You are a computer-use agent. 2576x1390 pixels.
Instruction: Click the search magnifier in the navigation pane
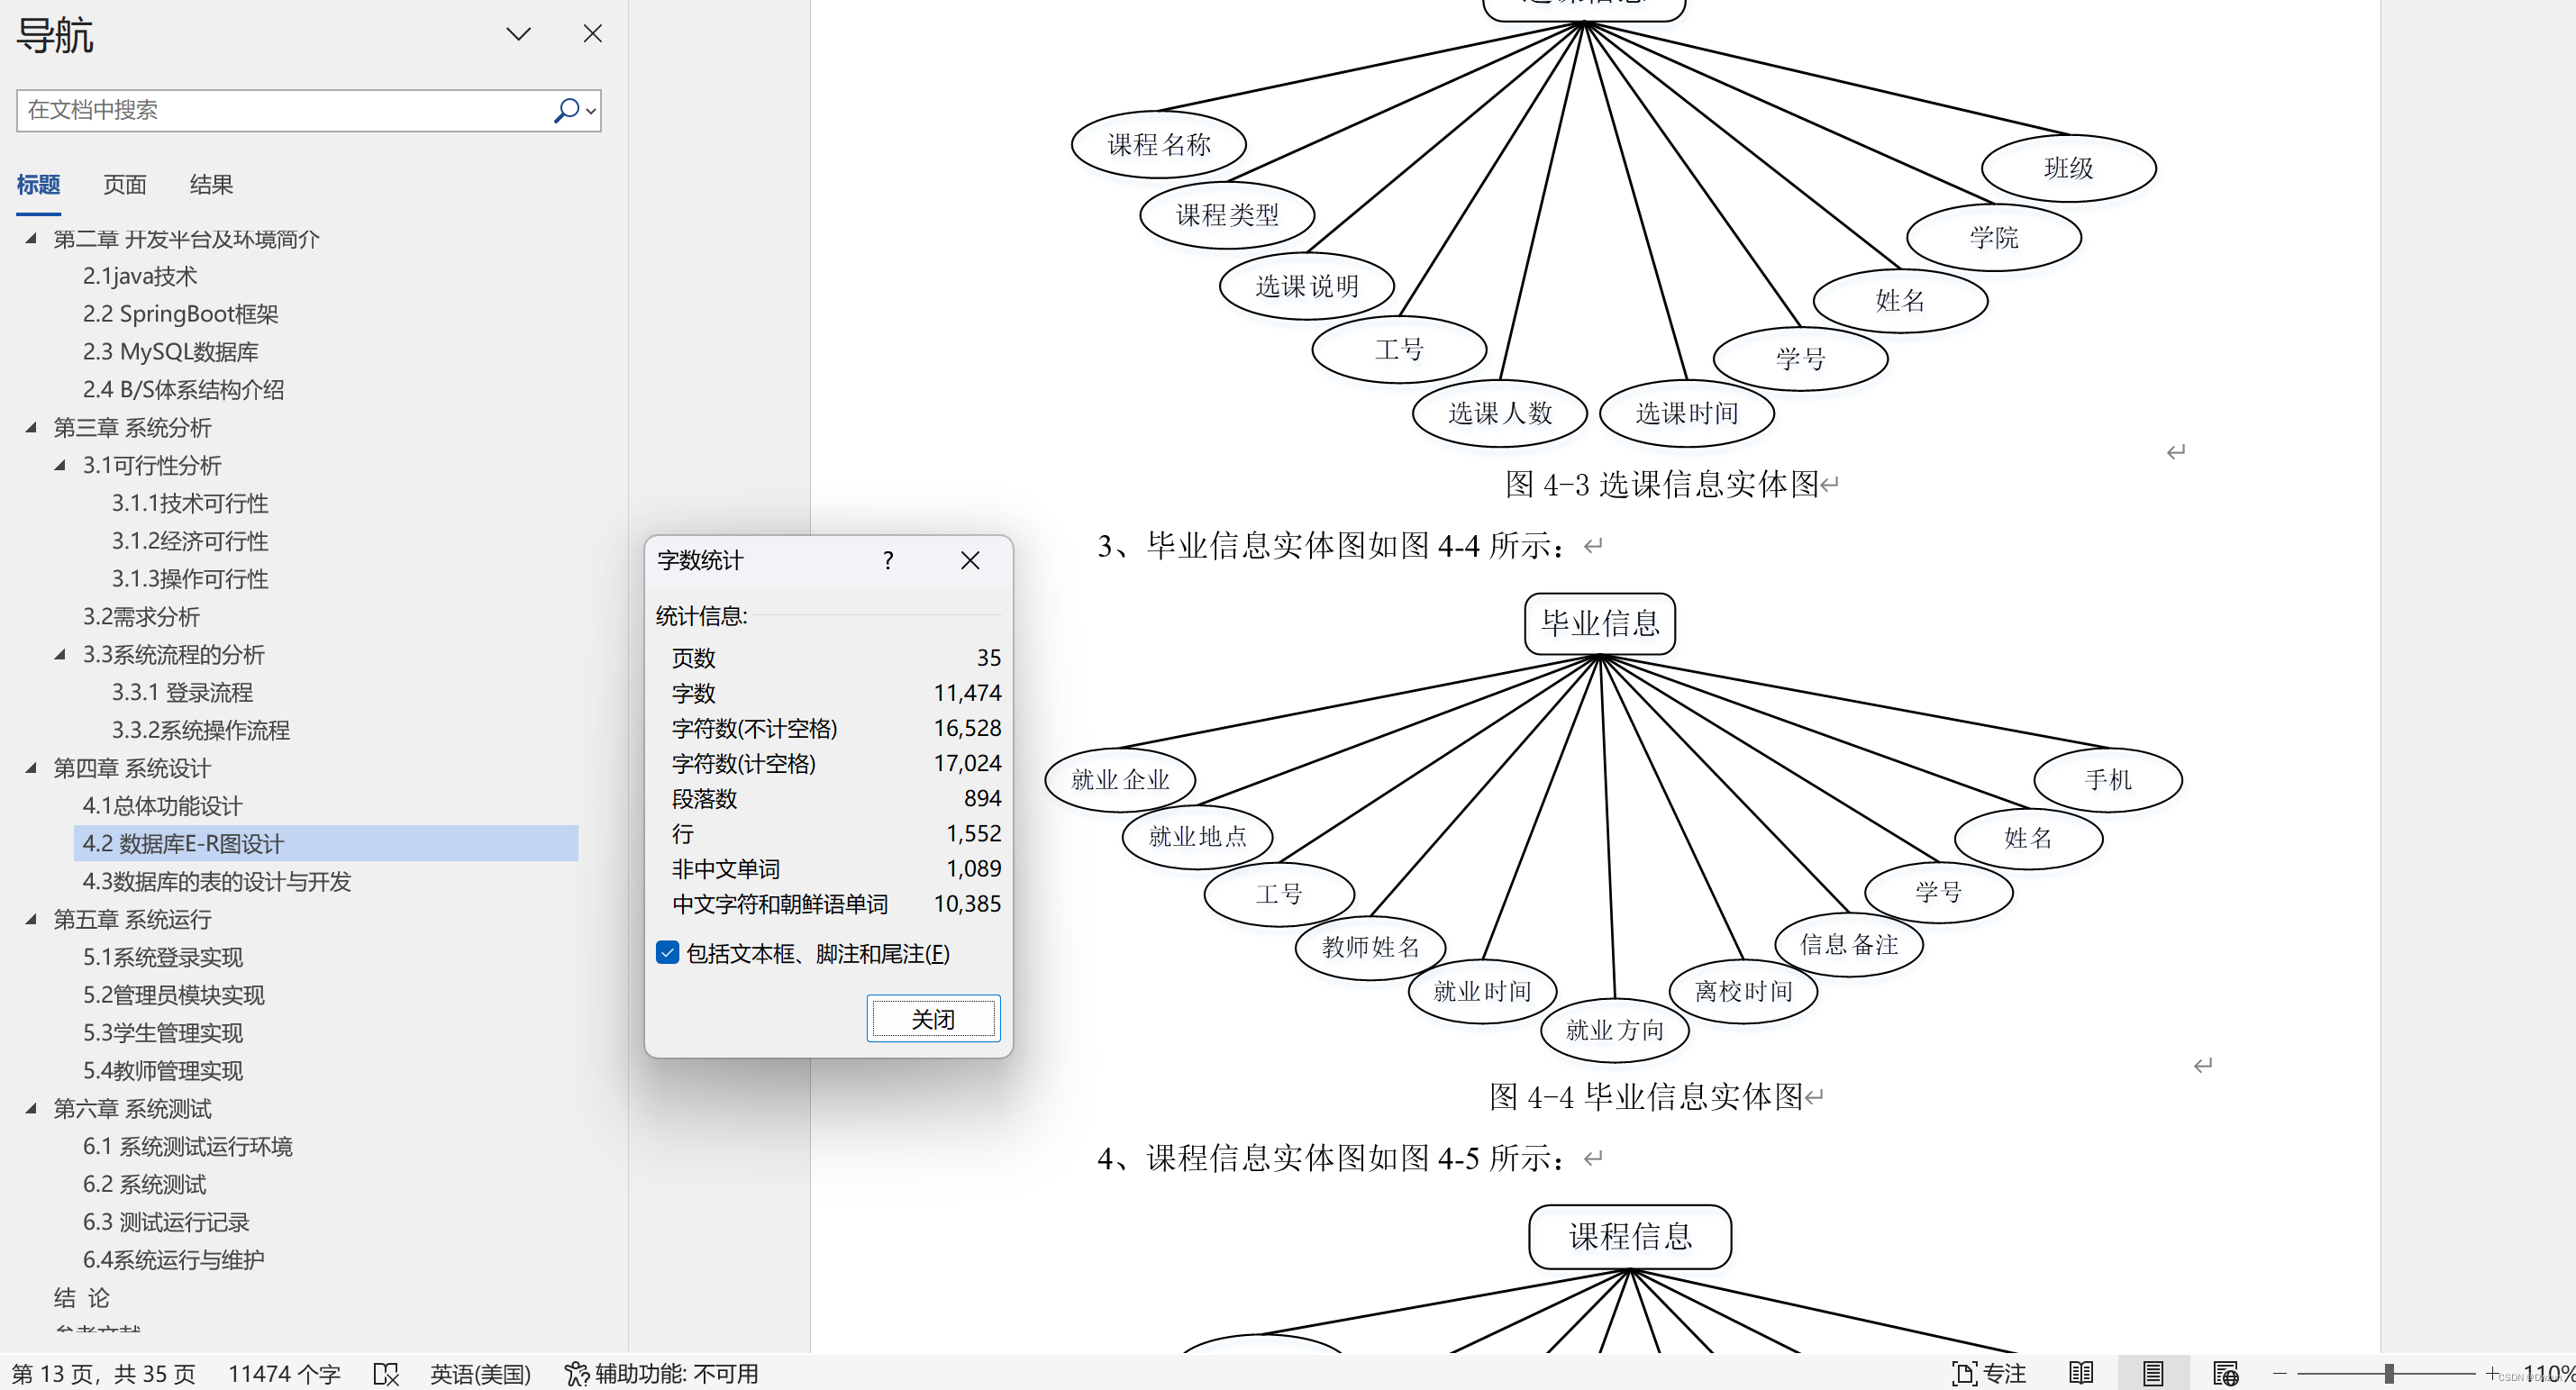[568, 110]
